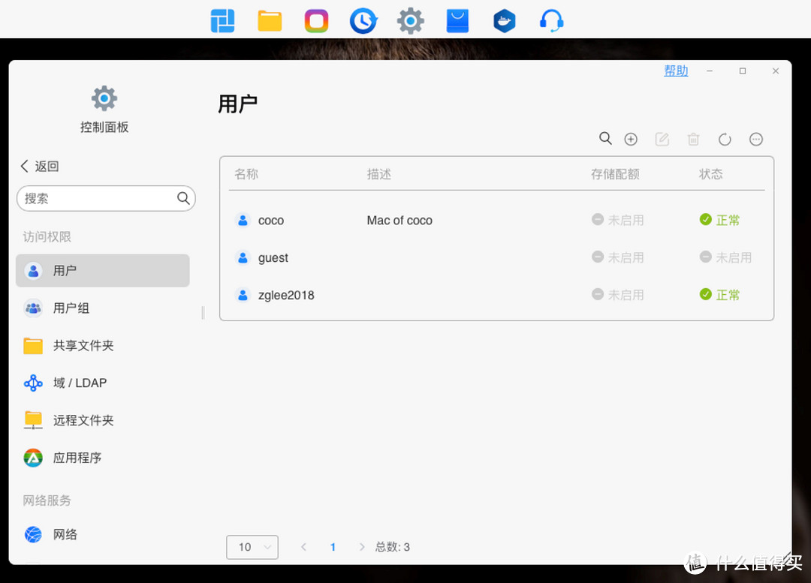Open the 帮助 help link

tap(675, 70)
